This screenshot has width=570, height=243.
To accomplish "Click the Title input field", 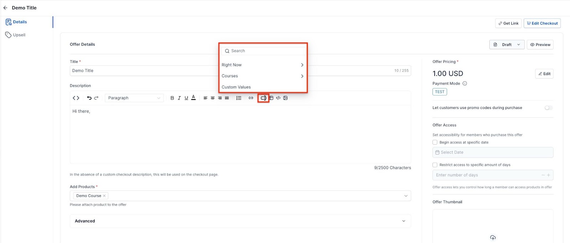I will tap(240, 71).
